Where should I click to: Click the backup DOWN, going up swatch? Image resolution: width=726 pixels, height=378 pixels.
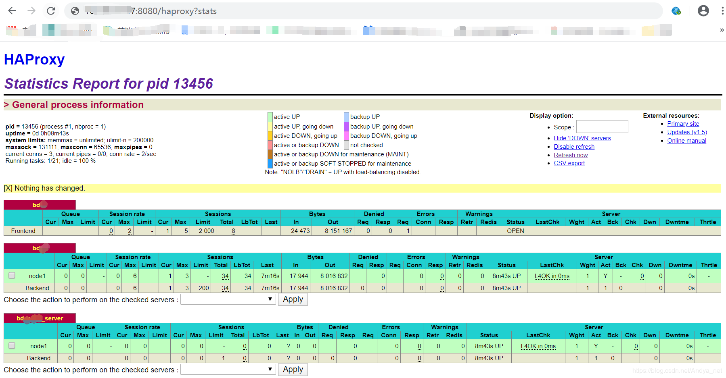pos(346,136)
